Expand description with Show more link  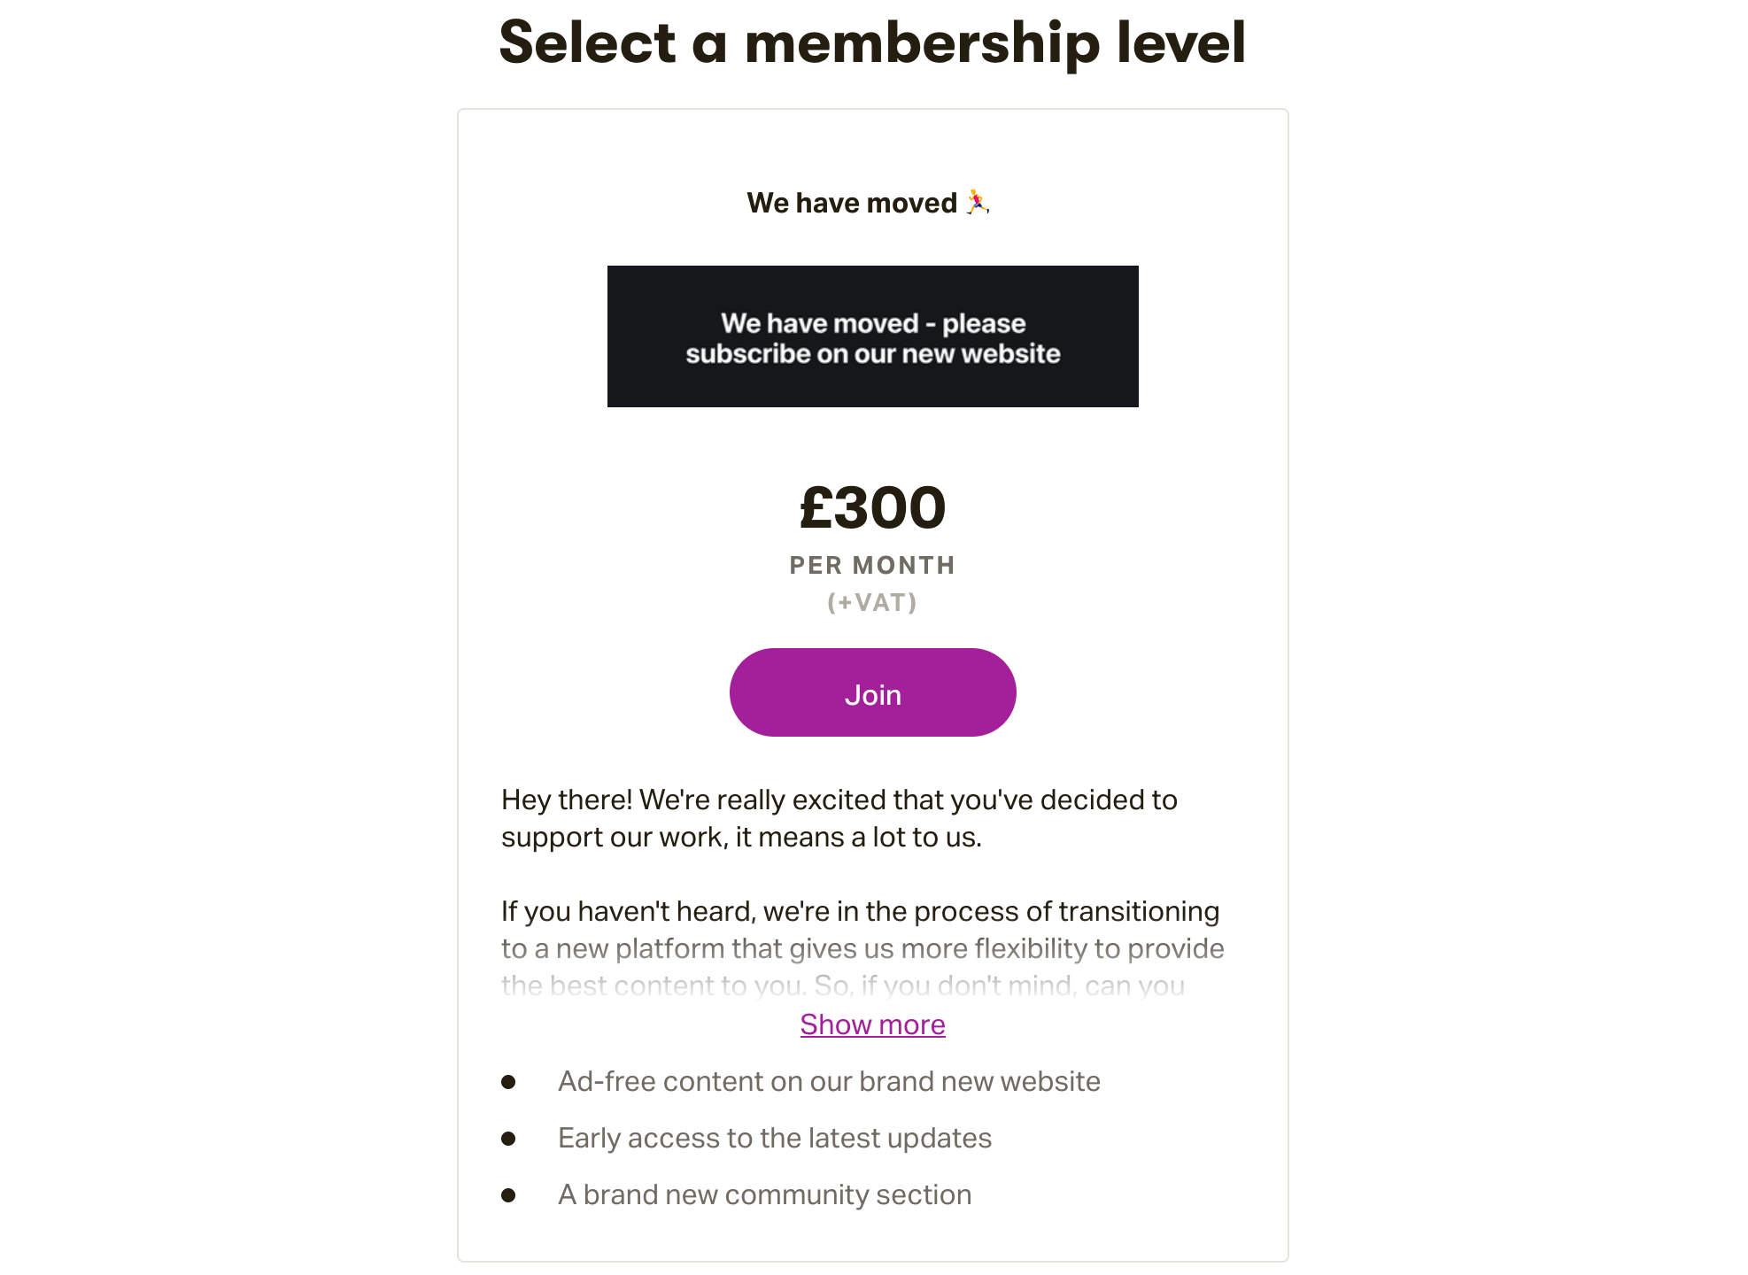pyautogui.click(x=872, y=1024)
